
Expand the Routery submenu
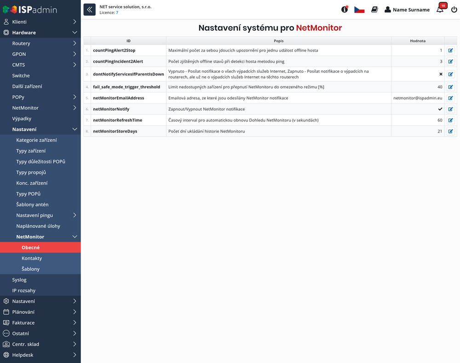click(75, 43)
